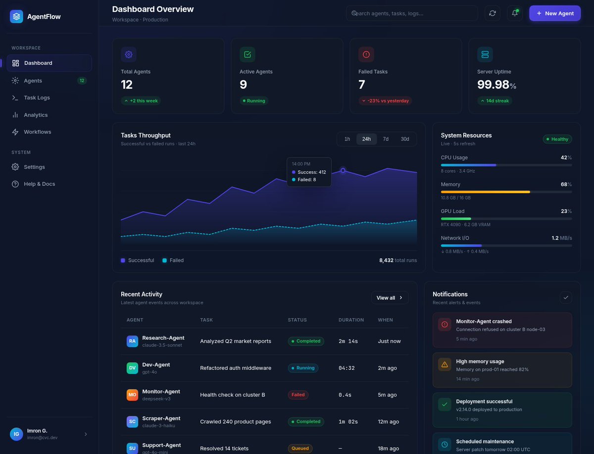
Task: Click the CPU Usage progress bar
Action: pos(506,165)
